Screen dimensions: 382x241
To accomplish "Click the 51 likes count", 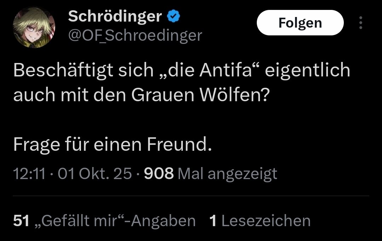I will [x=21, y=221].
